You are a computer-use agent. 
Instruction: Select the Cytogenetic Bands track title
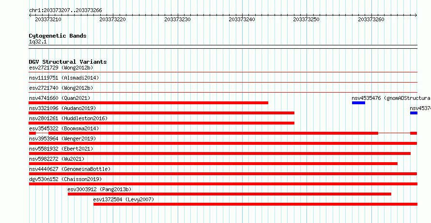coord(58,36)
